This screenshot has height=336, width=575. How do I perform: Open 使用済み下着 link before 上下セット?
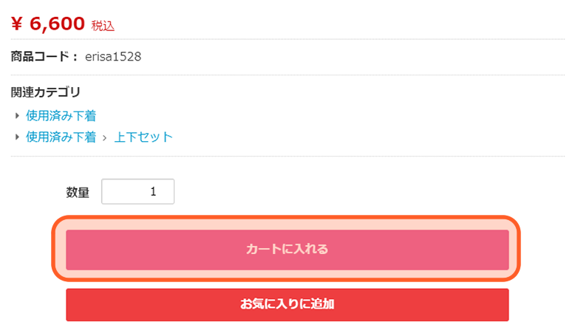[61, 137]
